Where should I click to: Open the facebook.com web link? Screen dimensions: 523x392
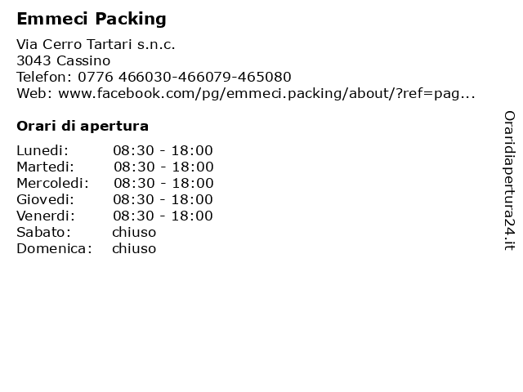point(266,94)
